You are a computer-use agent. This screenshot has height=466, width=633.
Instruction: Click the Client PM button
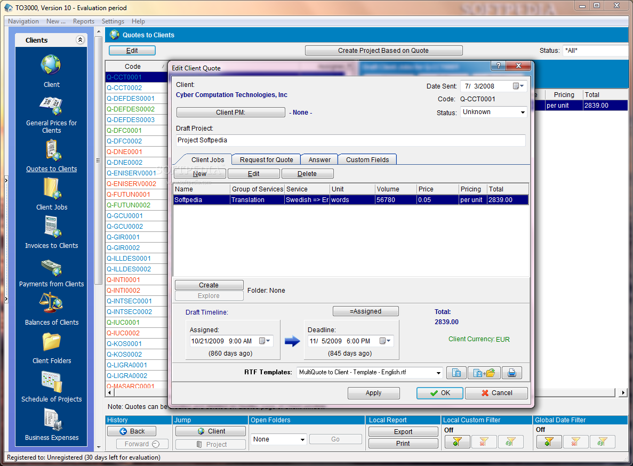(230, 112)
